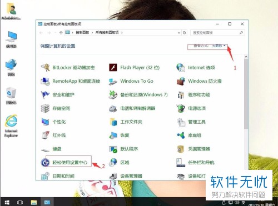
Task: Click the 凭据管理器 safe icon
Action: (x=181, y=149)
